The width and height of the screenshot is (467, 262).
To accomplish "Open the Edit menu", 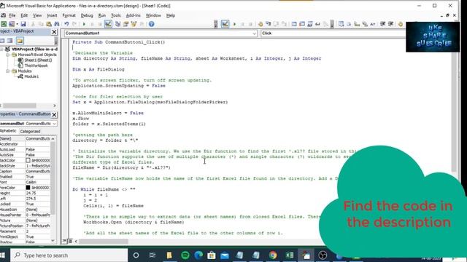I will (x=24, y=15).
